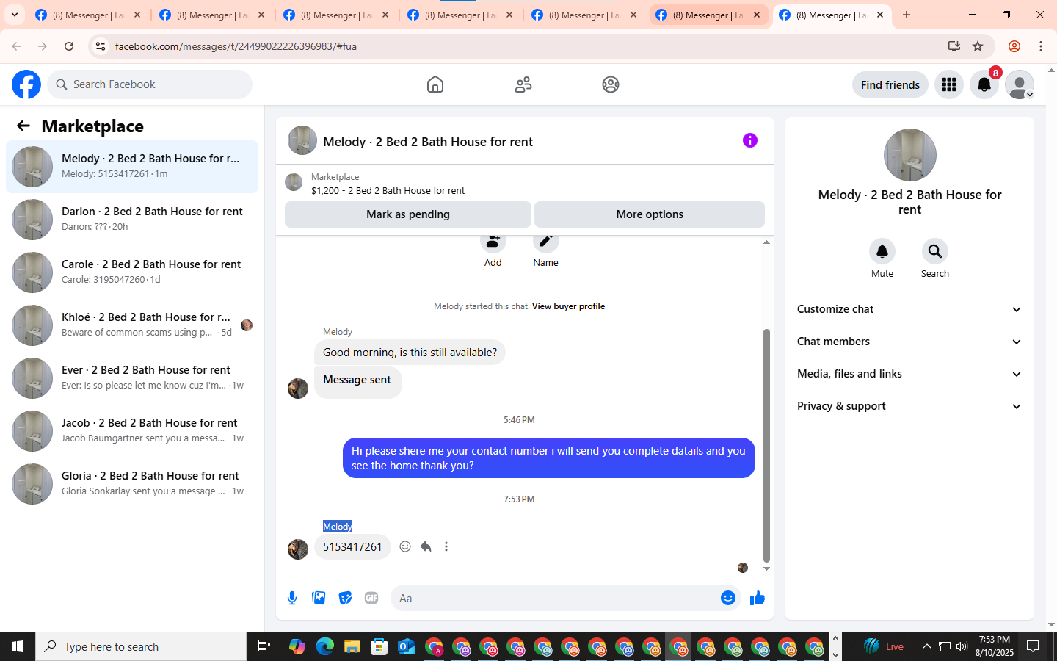Attach a photo using the image icon
1057x661 pixels.
[319, 598]
